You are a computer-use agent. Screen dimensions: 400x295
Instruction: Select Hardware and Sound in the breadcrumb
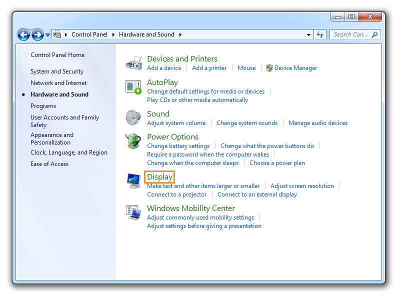[146, 34]
